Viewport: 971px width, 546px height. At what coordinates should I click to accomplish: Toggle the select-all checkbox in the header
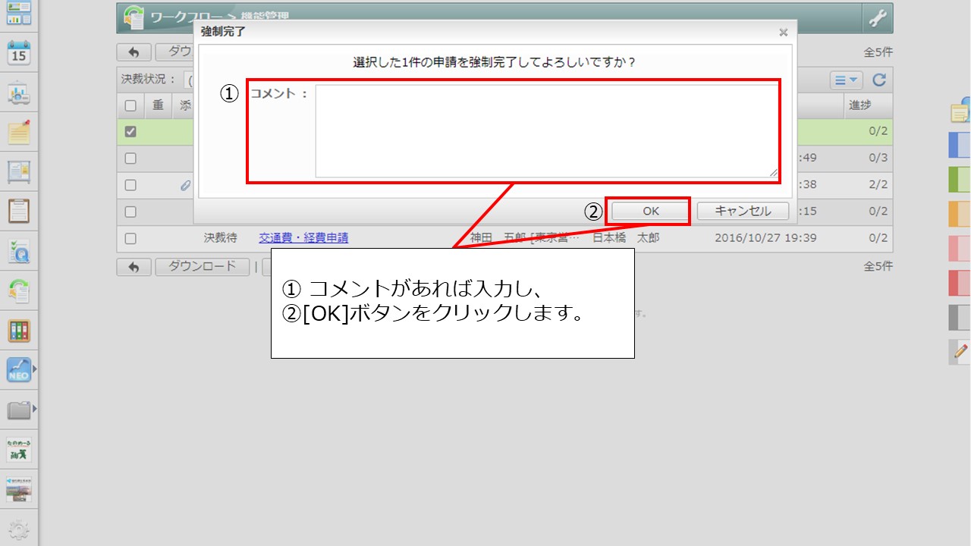(x=130, y=105)
